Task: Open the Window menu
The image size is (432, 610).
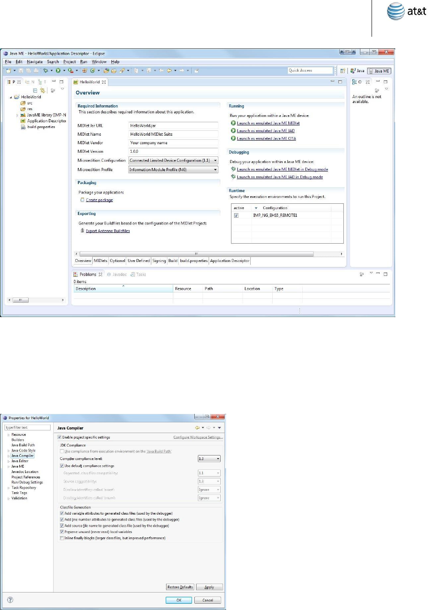Action: (99, 62)
